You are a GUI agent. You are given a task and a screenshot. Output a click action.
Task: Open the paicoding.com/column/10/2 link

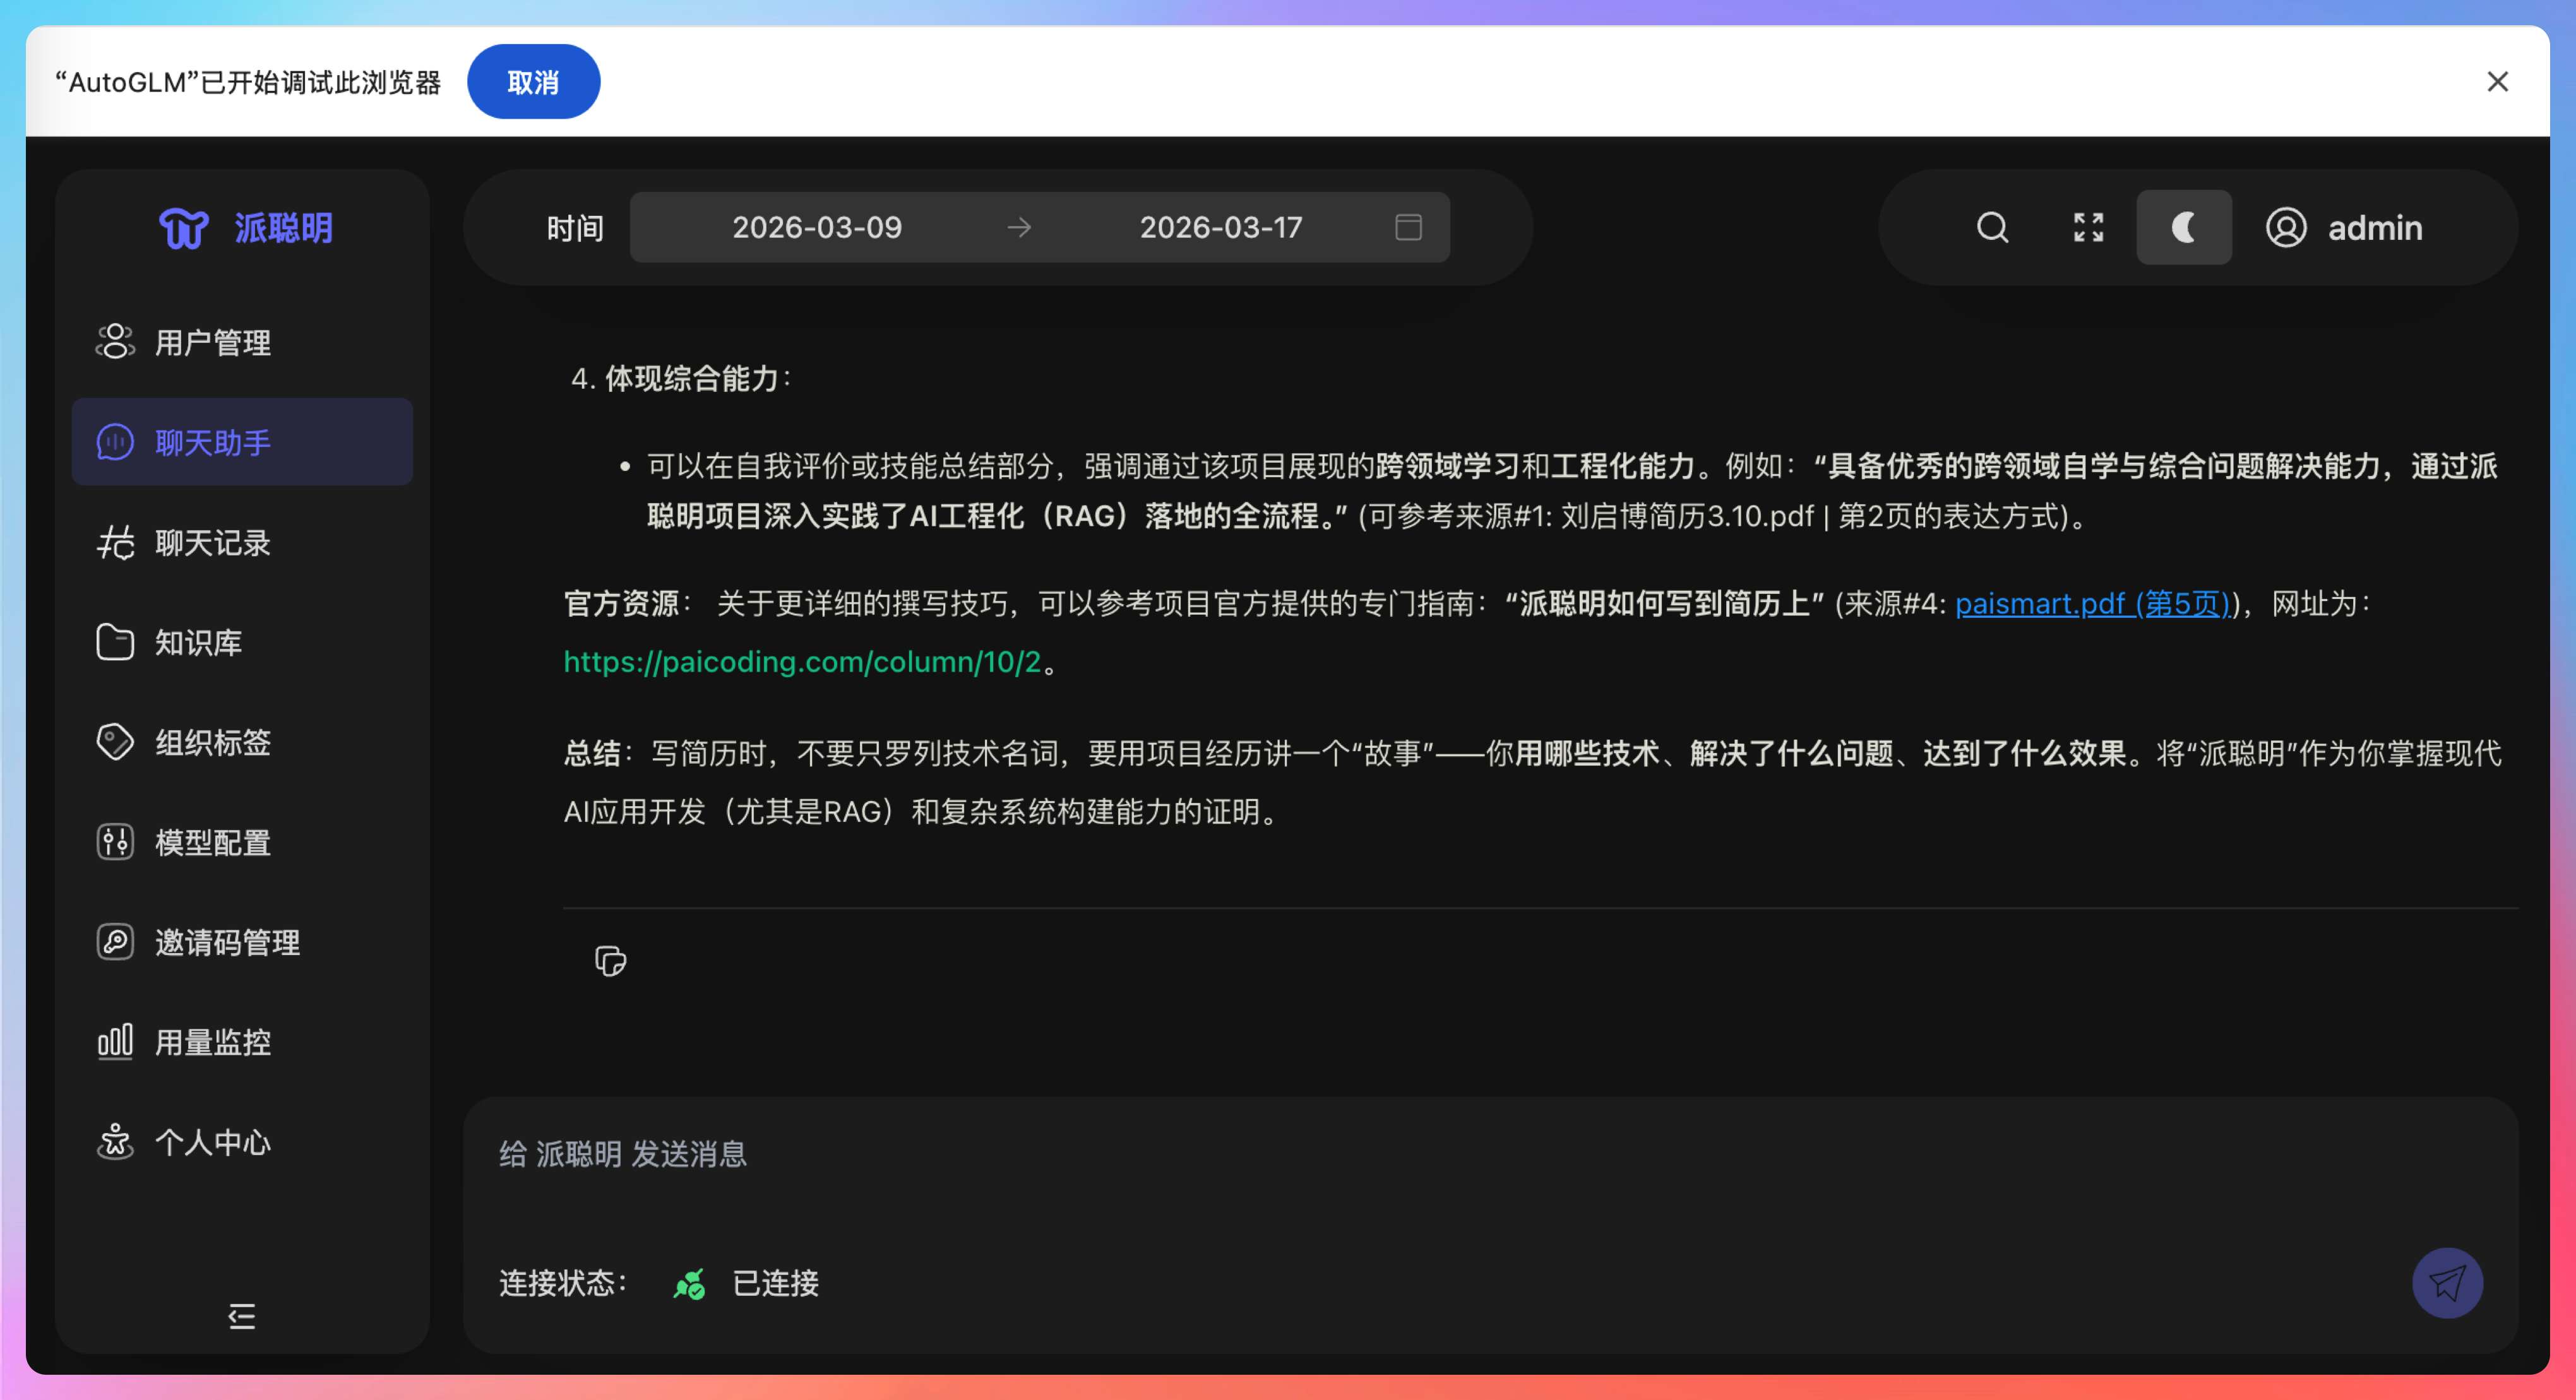pyautogui.click(x=802, y=662)
